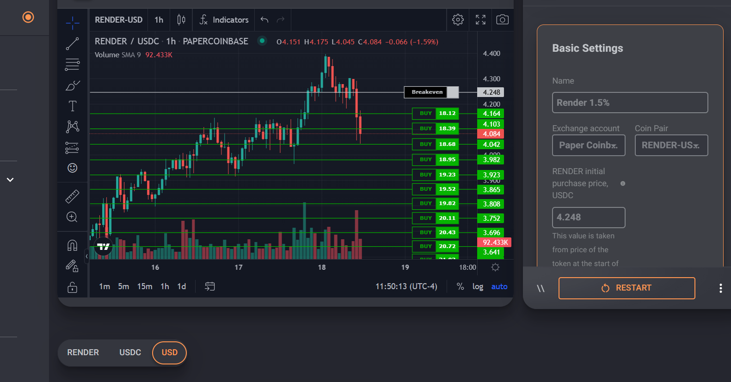Image resolution: width=731 pixels, height=382 pixels.
Task: Click the 4.248 breakeven price label
Action: [x=491, y=92]
